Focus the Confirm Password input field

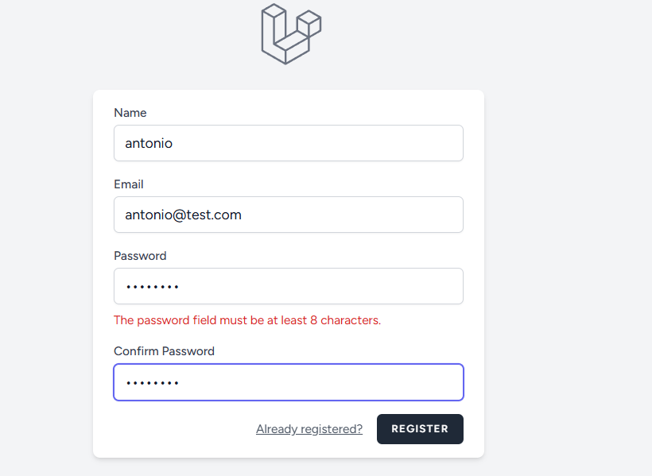pyautogui.click(x=289, y=382)
